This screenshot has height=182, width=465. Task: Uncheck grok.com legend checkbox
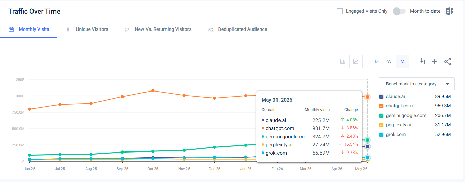tap(382, 135)
